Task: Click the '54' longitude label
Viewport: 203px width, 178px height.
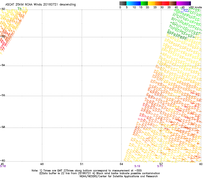Action: click(121, 164)
